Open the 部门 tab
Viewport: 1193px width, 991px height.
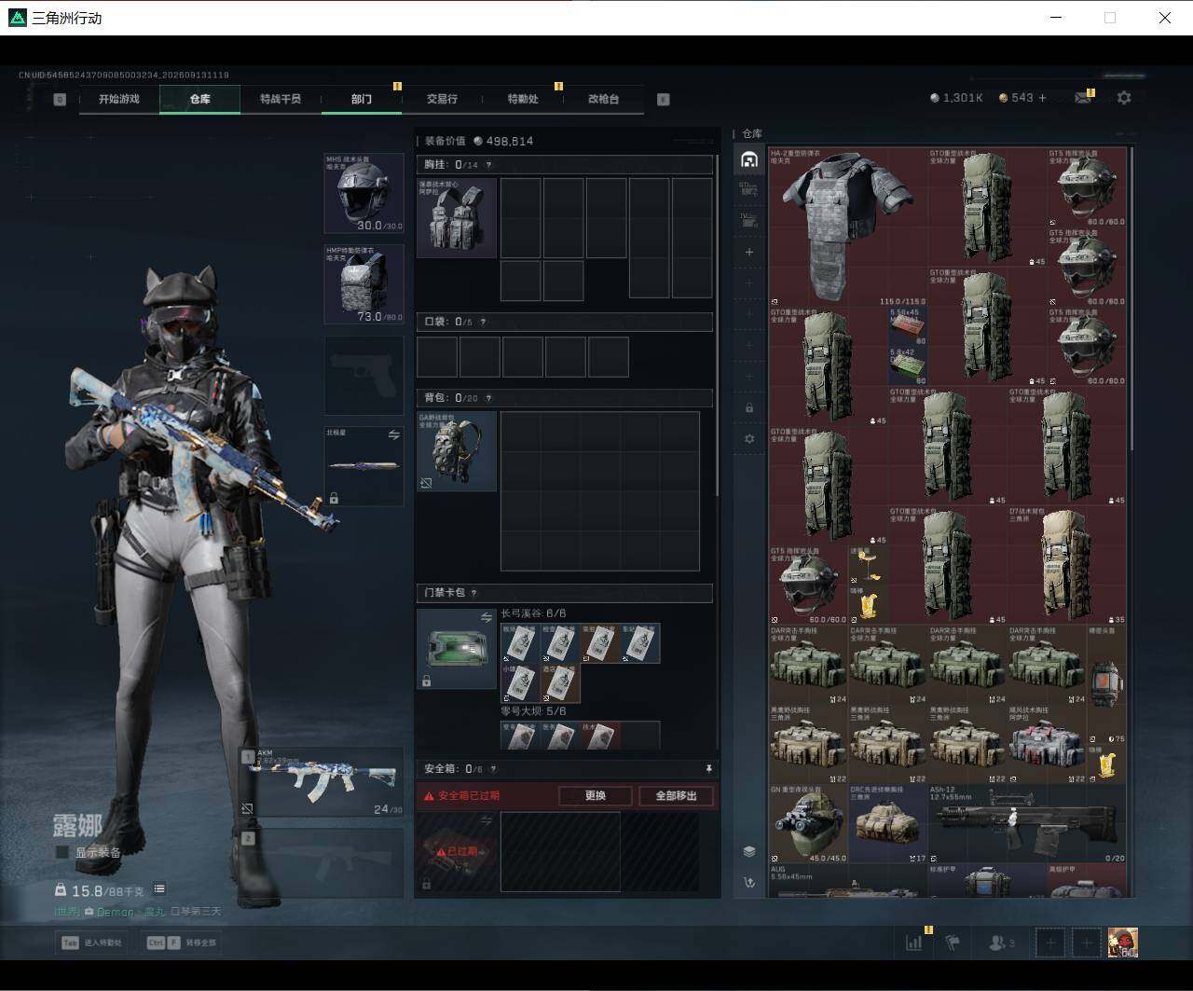click(x=362, y=99)
